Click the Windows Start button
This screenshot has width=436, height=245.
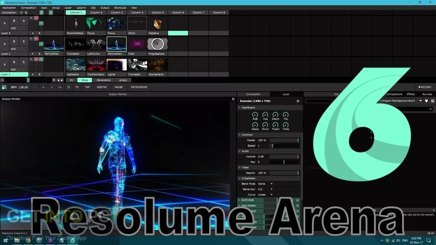[x=5, y=240]
